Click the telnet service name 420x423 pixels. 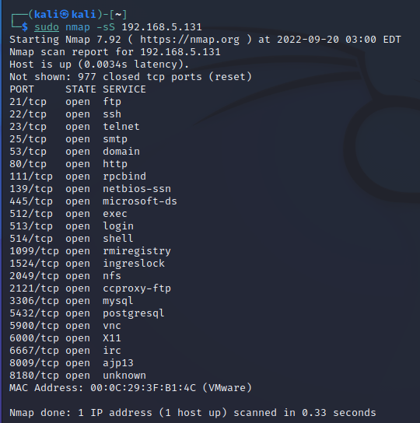[121, 127]
